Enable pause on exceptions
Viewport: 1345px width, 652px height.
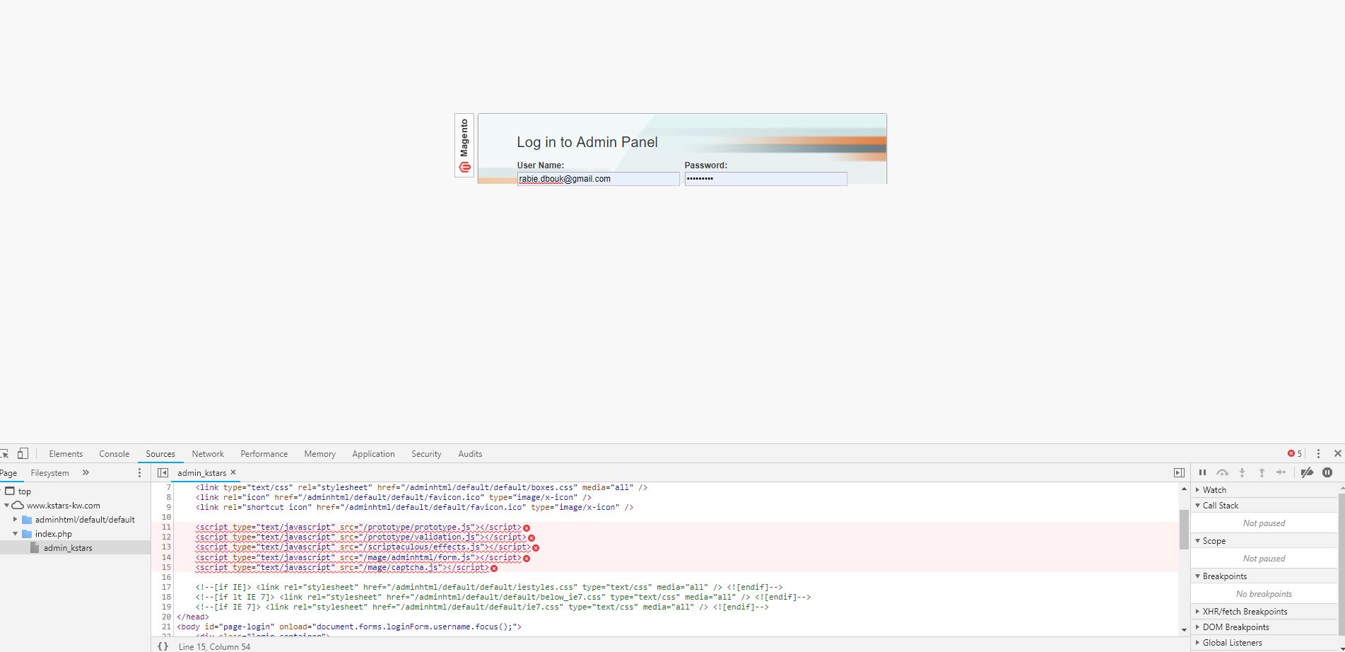pos(1329,472)
